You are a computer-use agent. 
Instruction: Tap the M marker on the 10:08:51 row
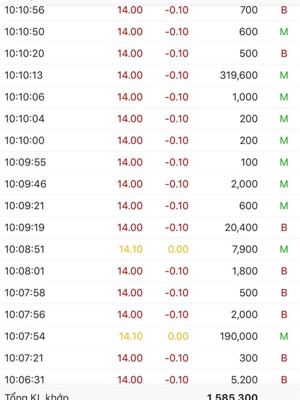pyautogui.click(x=284, y=249)
